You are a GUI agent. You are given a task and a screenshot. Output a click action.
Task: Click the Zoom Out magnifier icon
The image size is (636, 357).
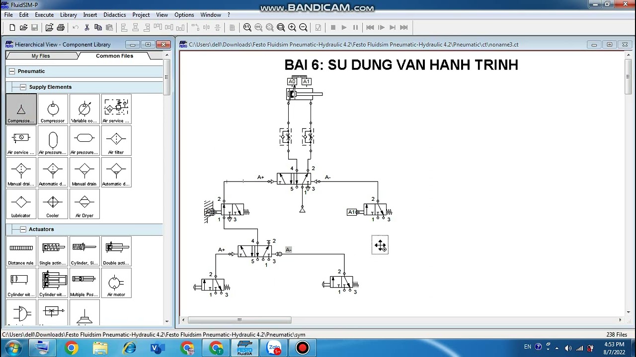303,27
